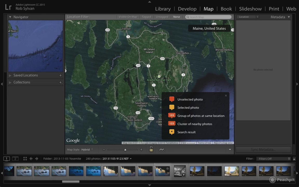The image size is (299, 187).
Task: Click route 233 shield on map
Action: coord(162,59)
